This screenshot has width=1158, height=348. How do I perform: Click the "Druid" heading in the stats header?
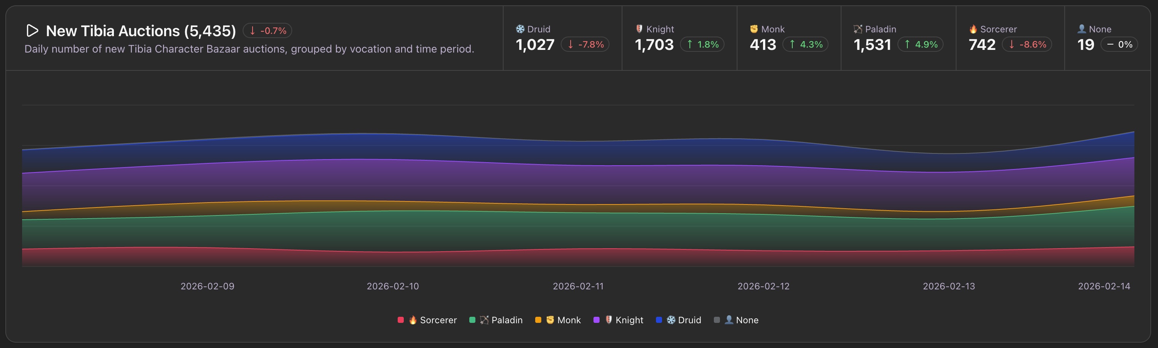[539, 29]
